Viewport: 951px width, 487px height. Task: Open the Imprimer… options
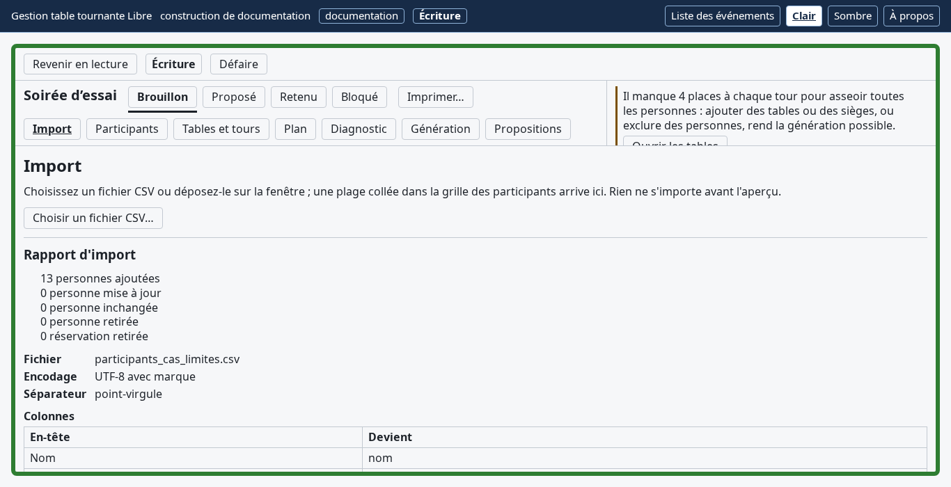coord(436,97)
